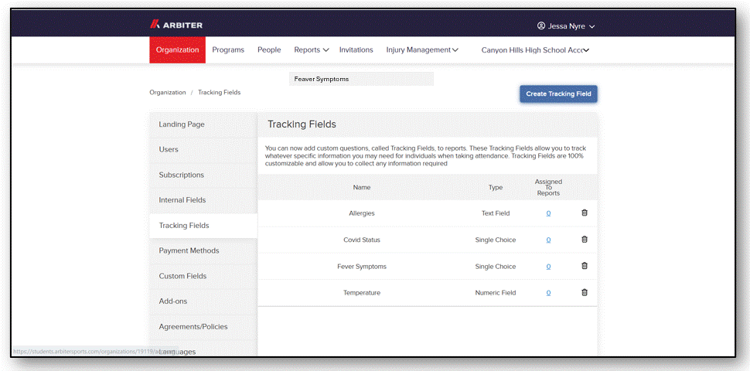Click the Assigned To Reports column header

coord(549,187)
